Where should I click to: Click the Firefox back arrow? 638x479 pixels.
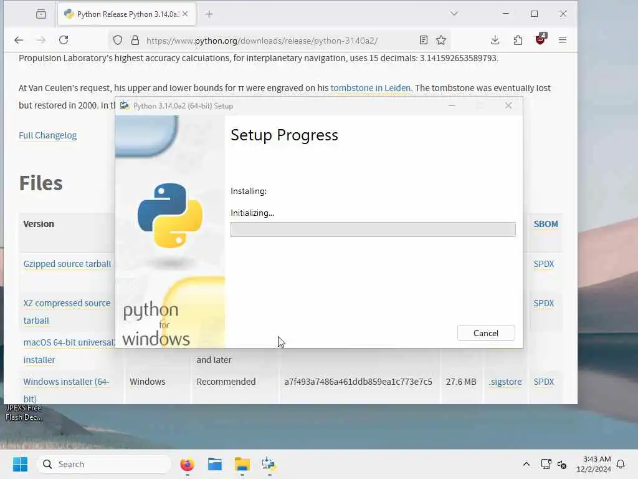point(19,40)
